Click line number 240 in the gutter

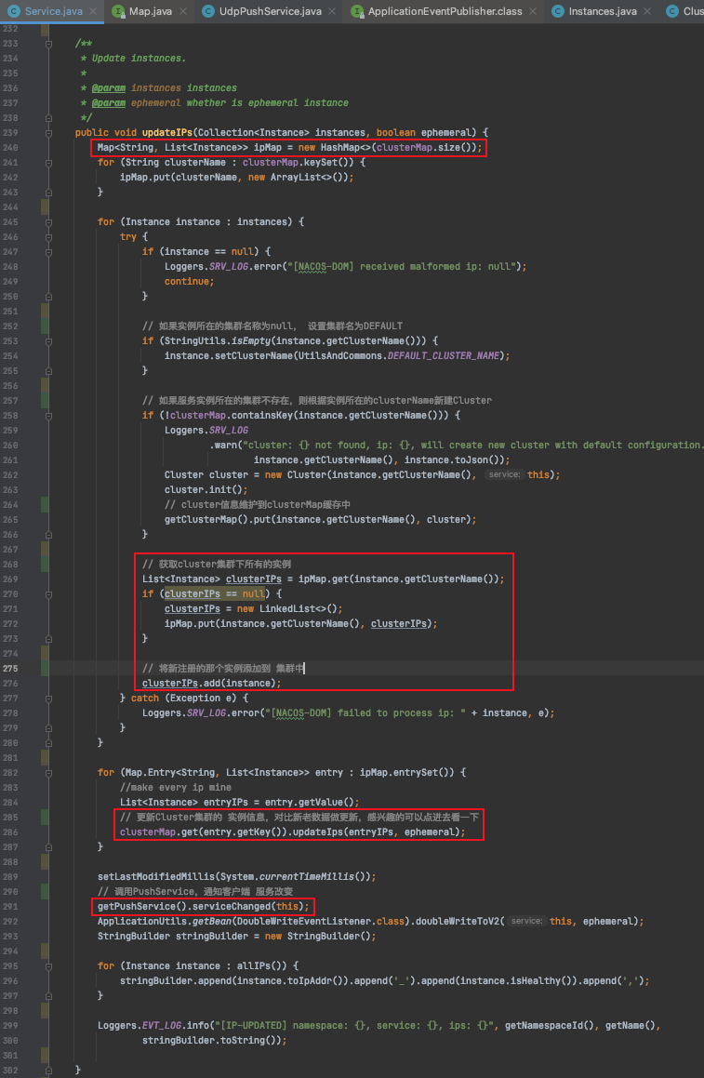pos(10,147)
